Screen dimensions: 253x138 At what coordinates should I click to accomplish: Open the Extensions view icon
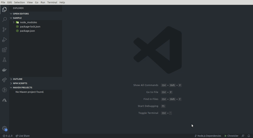pos(4,50)
